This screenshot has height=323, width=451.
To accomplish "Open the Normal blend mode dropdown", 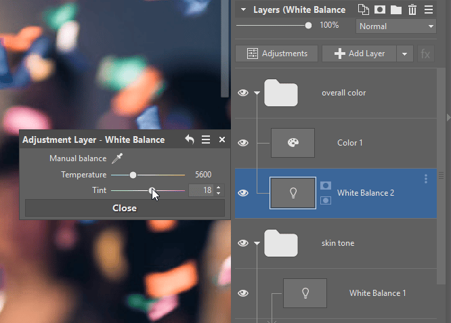I will (396, 26).
